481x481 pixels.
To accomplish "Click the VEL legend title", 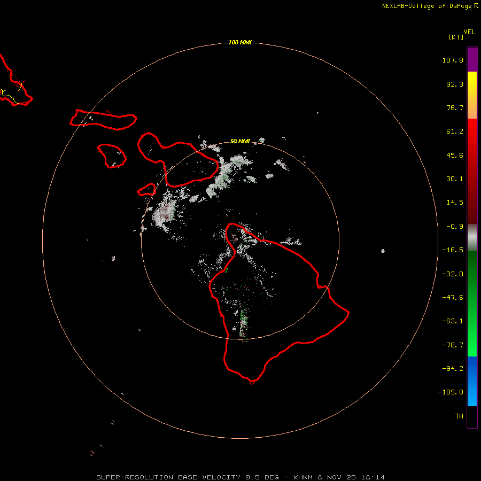I will pos(469,32).
